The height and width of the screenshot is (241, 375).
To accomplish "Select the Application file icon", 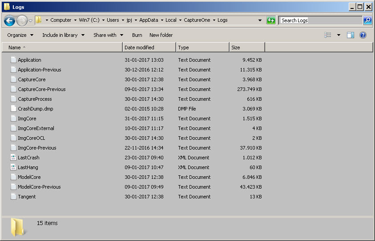I will [x=13, y=59].
